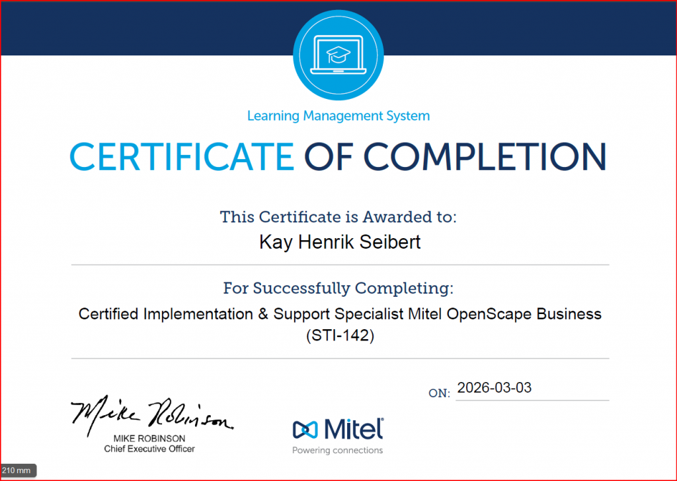Select the printed MIKE ROBINSON name
Viewport: 677px width, 481px height.
pos(149,438)
